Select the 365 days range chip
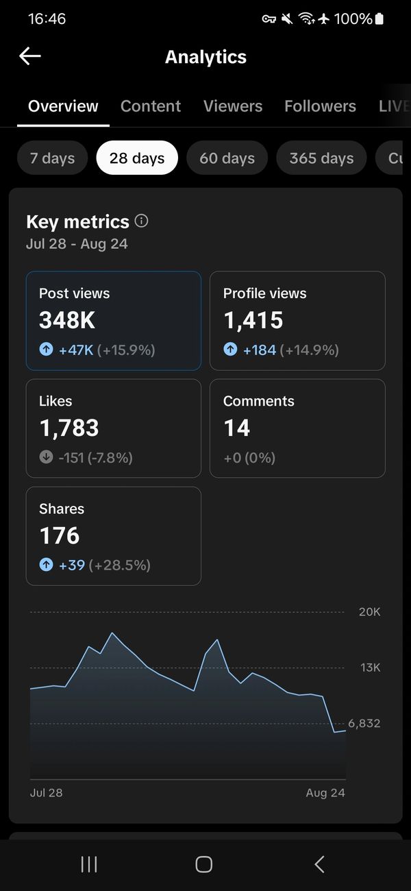The width and height of the screenshot is (411, 891). coord(321,158)
